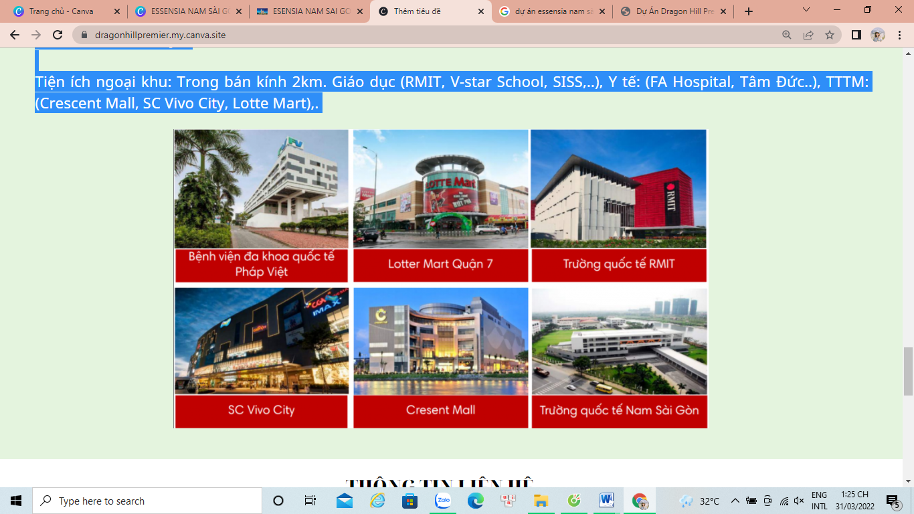Switch to the Dự Án Dragon Hill tab
914x514 pixels.
pos(674,11)
